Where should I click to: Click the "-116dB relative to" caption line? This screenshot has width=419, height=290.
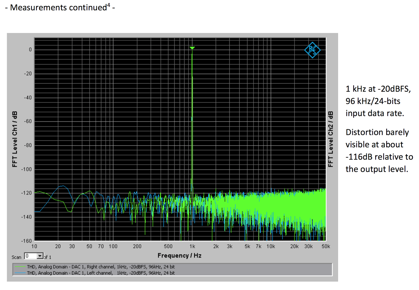click(x=379, y=157)
